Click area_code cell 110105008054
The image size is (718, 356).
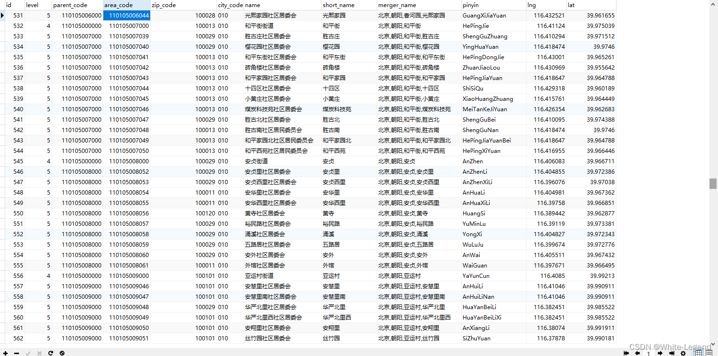[x=127, y=193]
